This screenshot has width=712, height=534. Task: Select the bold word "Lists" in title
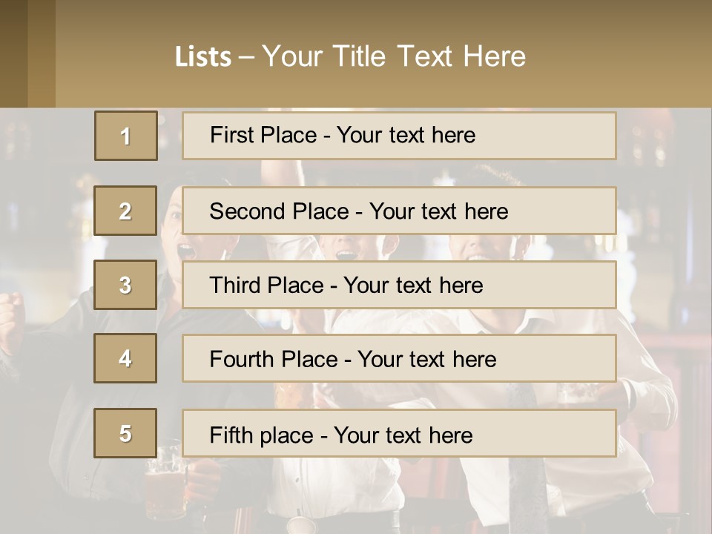202,57
